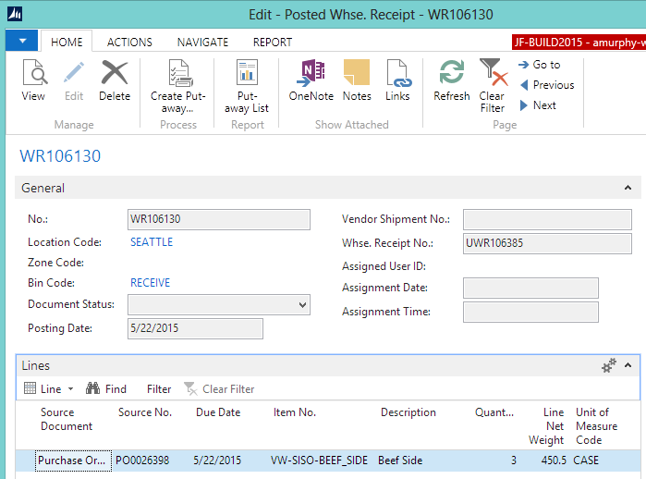Open the blue application menu button
Screen dimensions: 646x479
pyautogui.click(x=21, y=41)
